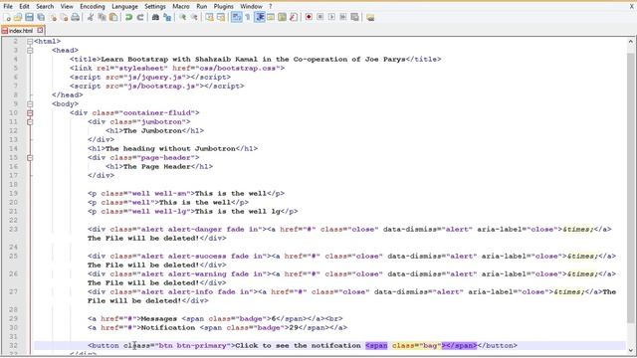Play back the recorded macro icon
637x358 pixels.
[x=331, y=17]
